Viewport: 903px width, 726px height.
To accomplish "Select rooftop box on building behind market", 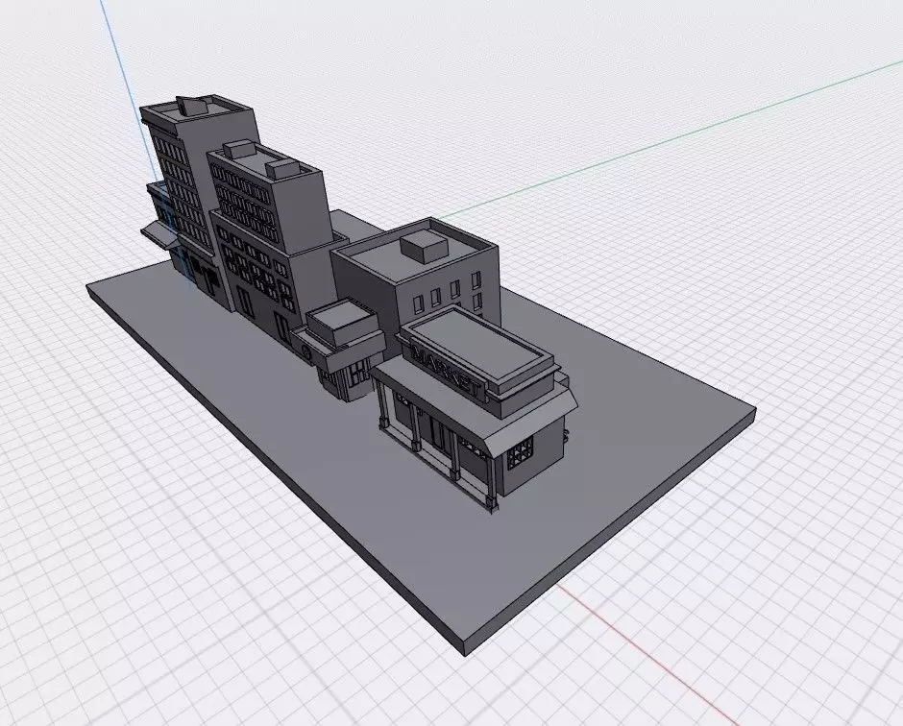I will click(x=424, y=247).
